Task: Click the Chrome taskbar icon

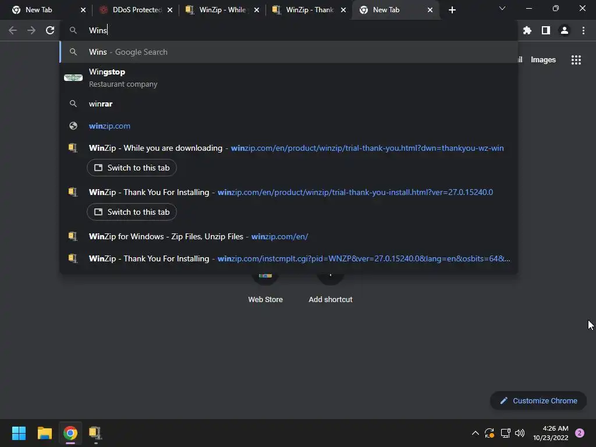Action: click(x=70, y=433)
